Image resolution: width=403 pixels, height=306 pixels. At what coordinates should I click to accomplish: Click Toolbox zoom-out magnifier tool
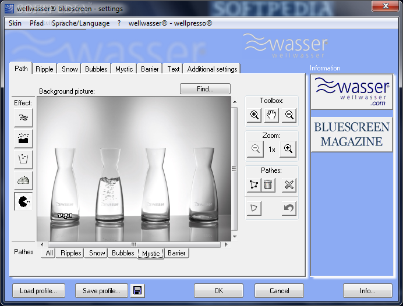pos(289,115)
